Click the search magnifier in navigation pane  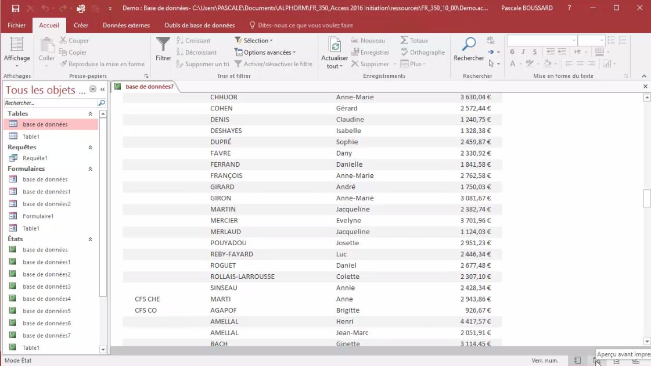[x=101, y=103]
